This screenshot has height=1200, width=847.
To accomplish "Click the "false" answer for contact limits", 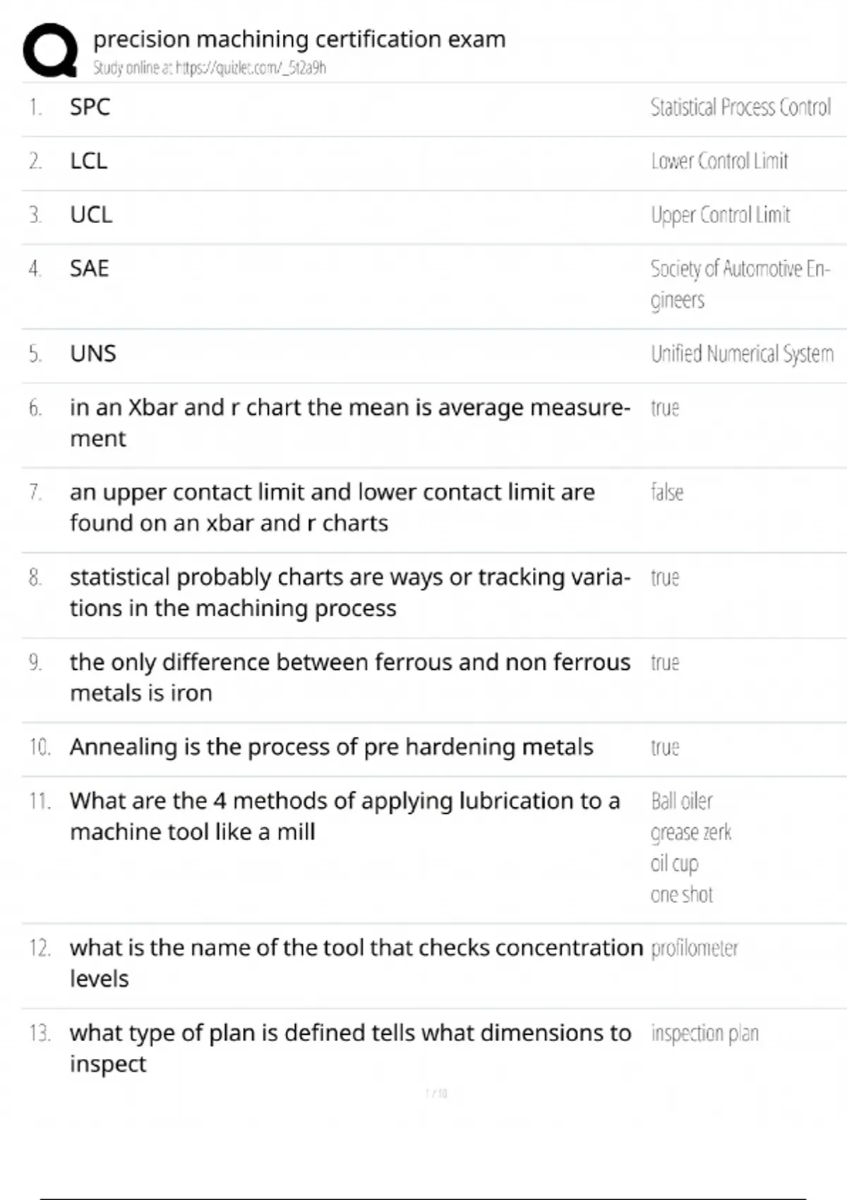I will pyautogui.click(x=667, y=492).
